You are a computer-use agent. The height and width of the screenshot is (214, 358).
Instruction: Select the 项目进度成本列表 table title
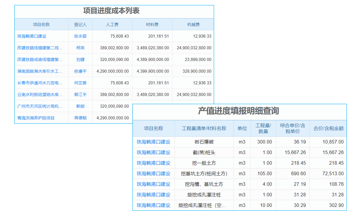click(x=112, y=11)
